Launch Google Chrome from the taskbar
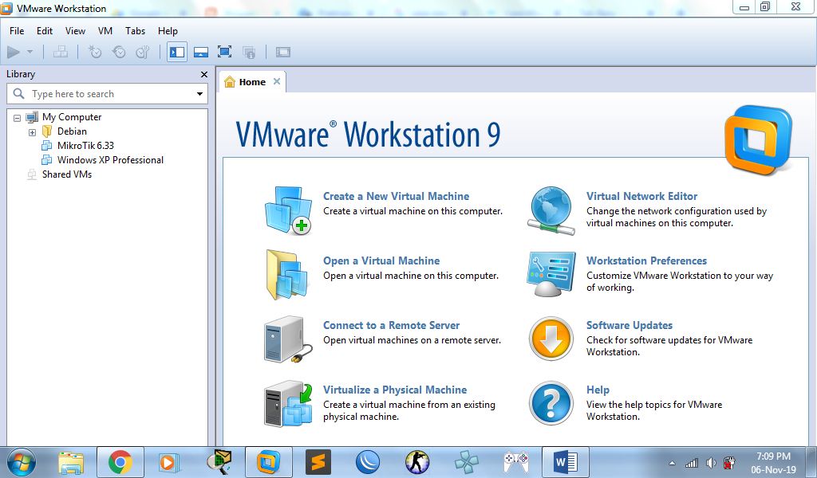Screen dimensions: 817x478 (x=120, y=460)
